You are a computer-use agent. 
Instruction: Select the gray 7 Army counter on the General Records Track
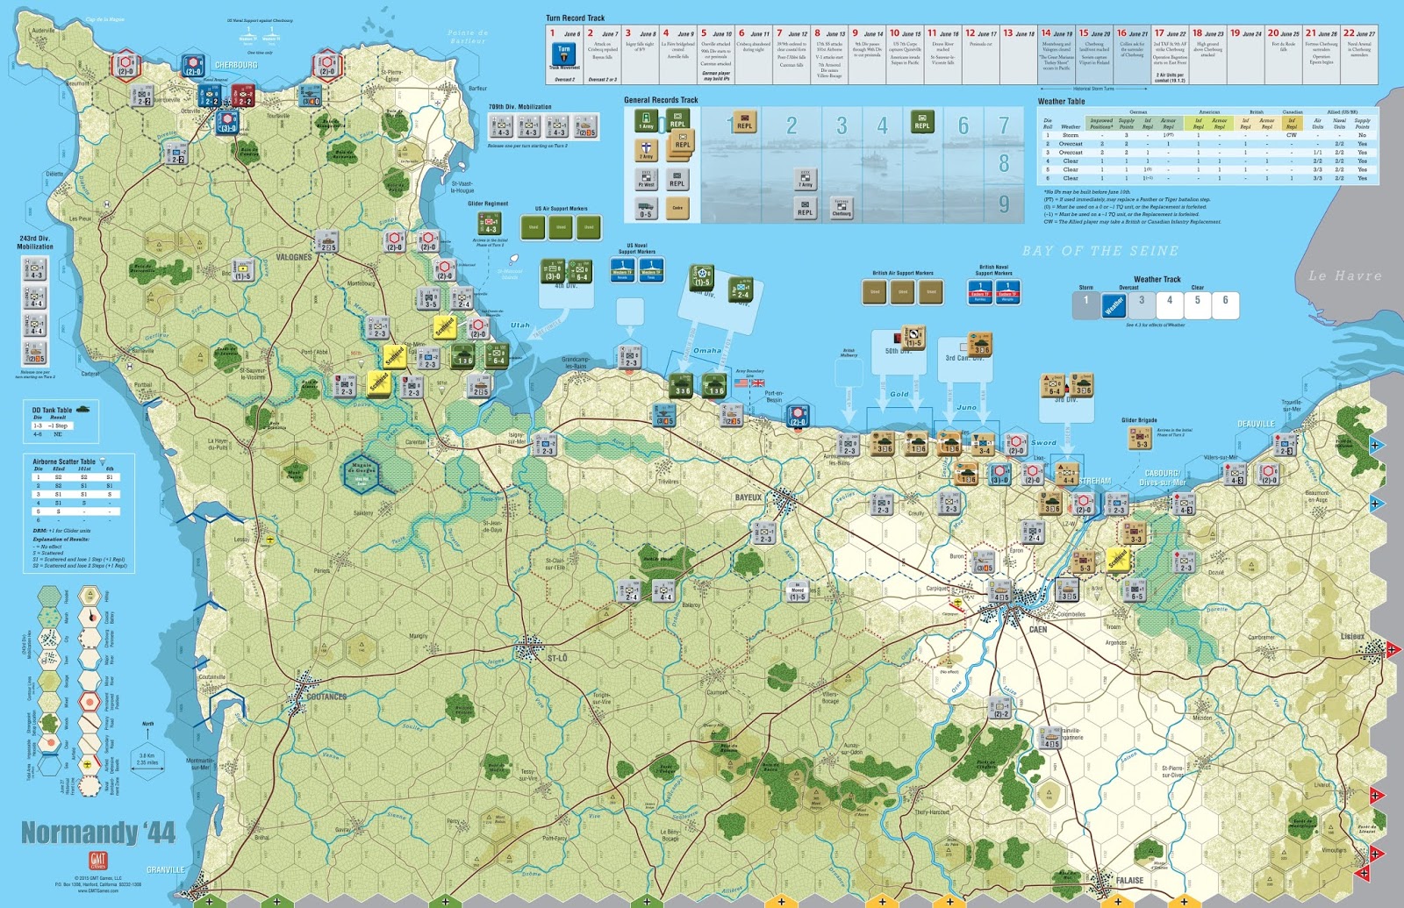click(805, 180)
